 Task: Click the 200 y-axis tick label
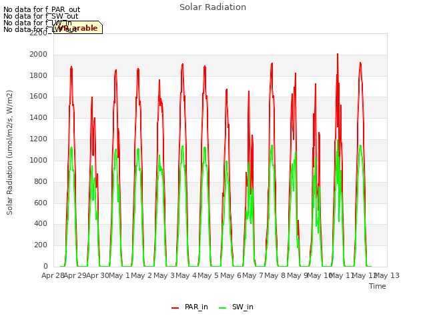(x=41, y=245)
